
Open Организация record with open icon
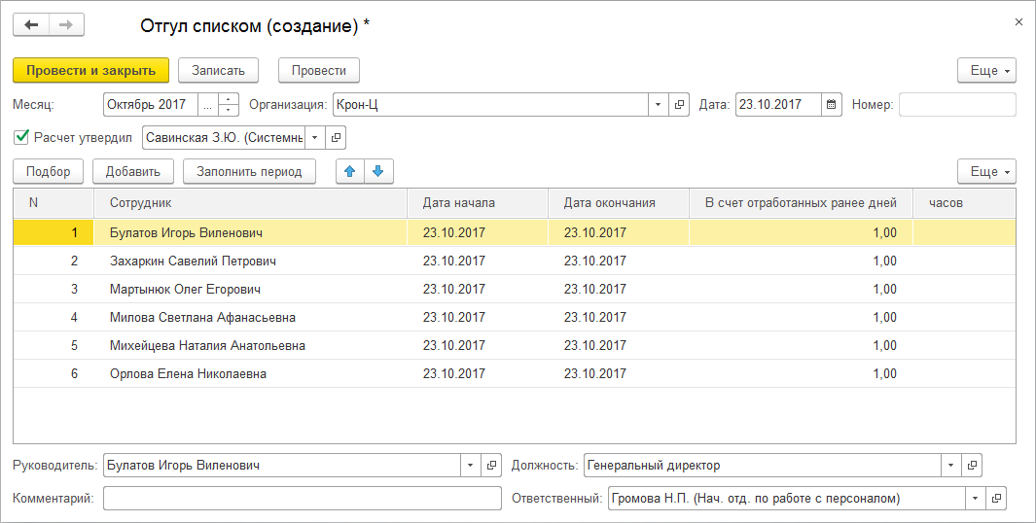pyautogui.click(x=680, y=105)
